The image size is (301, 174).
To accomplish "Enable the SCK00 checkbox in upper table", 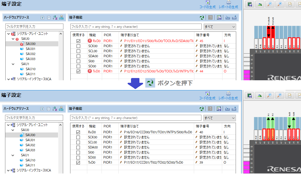I will pos(78,46).
